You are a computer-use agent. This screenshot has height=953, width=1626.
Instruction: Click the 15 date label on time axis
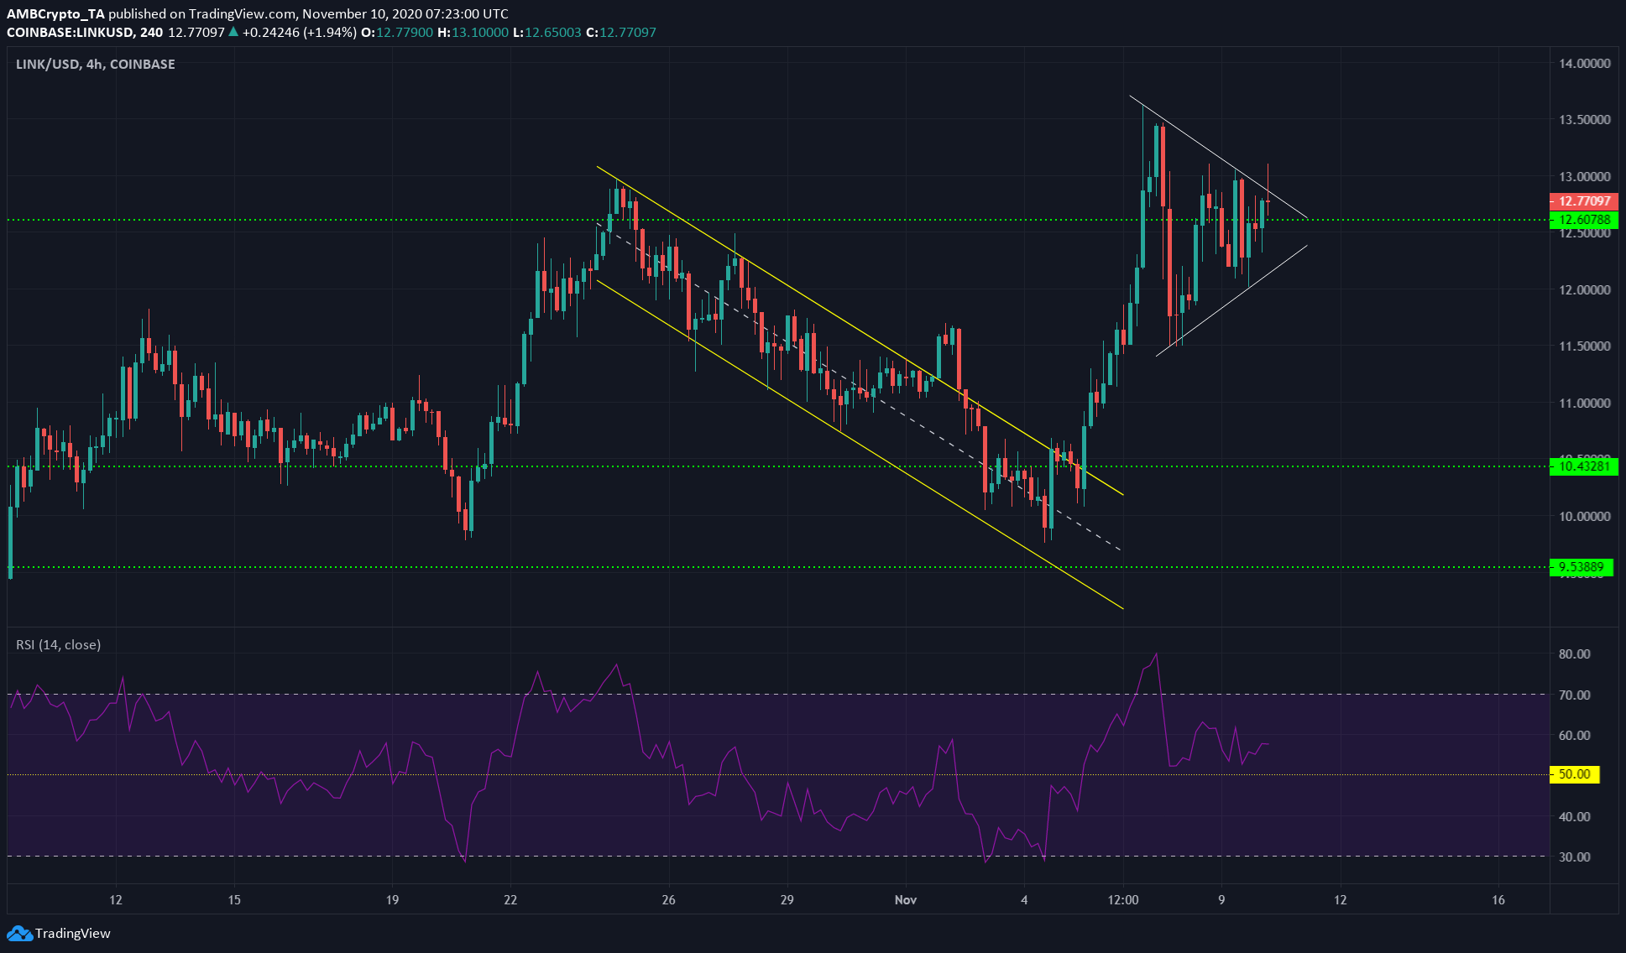234,899
